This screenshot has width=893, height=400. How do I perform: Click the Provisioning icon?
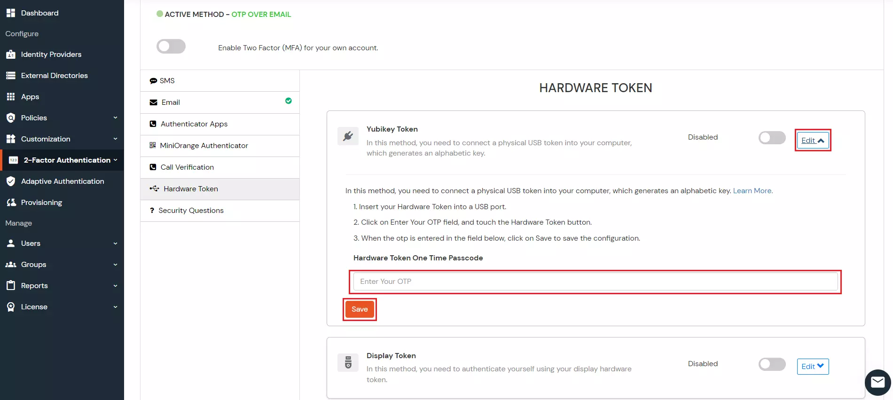coord(11,203)
